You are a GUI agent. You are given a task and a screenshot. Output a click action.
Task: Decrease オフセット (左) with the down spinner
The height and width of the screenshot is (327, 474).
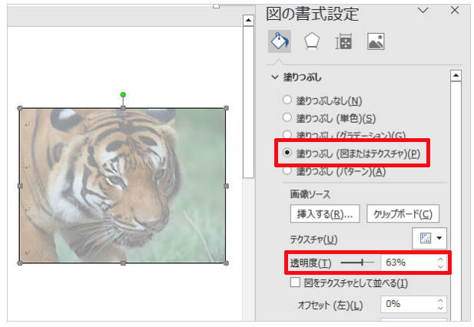(440, 308)
